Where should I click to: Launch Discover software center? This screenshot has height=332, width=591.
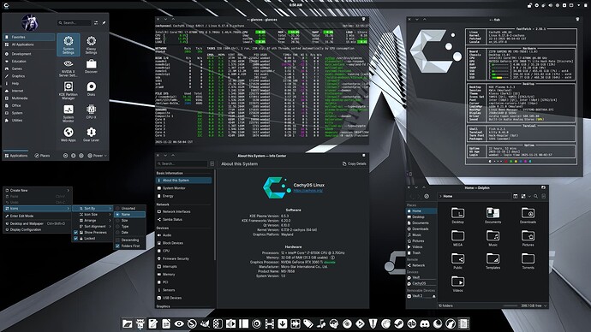[91, 66]
